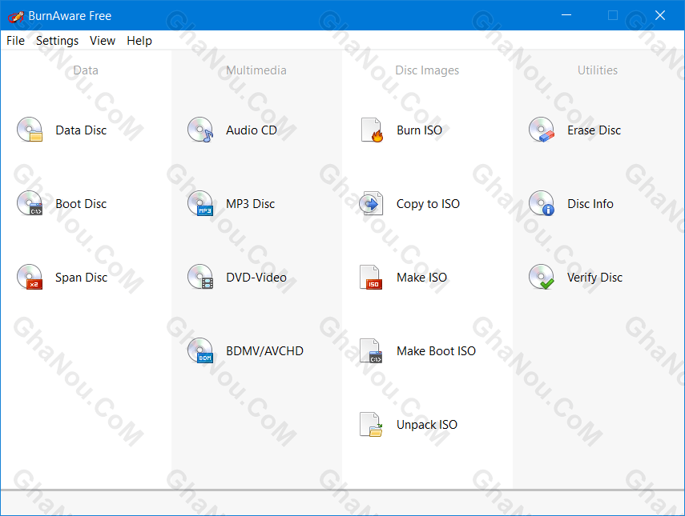Click the MP3 Disc icon

click(x=200, y=204)
